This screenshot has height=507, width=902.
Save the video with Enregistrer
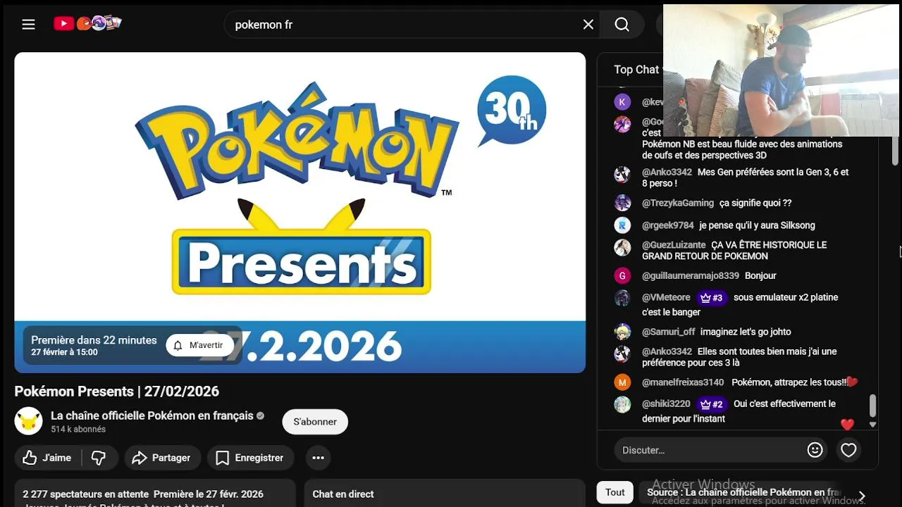pos(250,458)
